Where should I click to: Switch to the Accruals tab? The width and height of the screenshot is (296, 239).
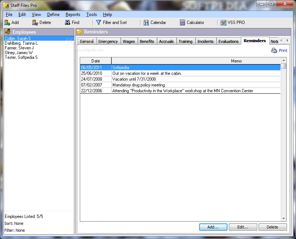click(x=166, y=41)
